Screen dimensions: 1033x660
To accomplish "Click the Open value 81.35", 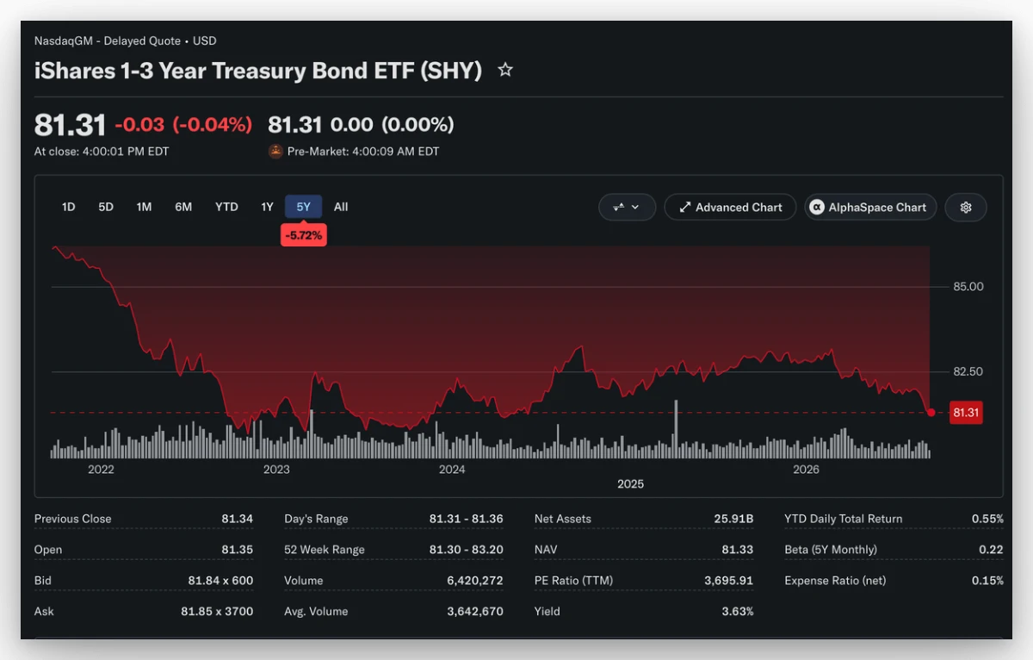I will (x=238, y=550).
